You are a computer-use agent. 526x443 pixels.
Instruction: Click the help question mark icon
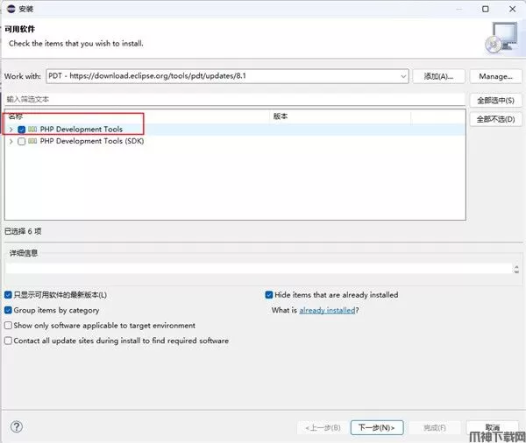pyautogui.click(x=17, y=426)
